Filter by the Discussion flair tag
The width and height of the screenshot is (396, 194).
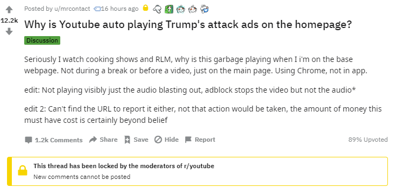click(x=42, y=40)
